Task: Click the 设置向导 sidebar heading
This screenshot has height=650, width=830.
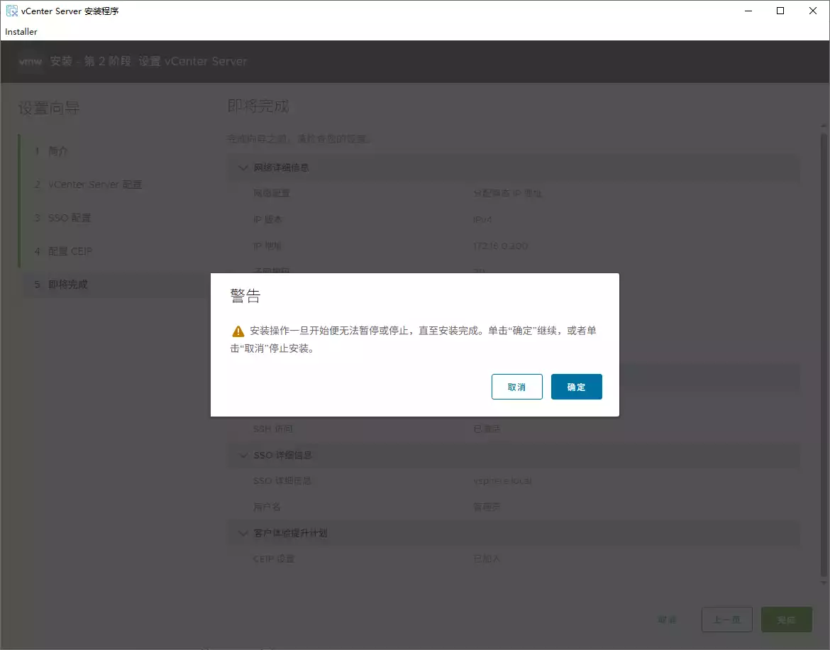Action: 49,109
